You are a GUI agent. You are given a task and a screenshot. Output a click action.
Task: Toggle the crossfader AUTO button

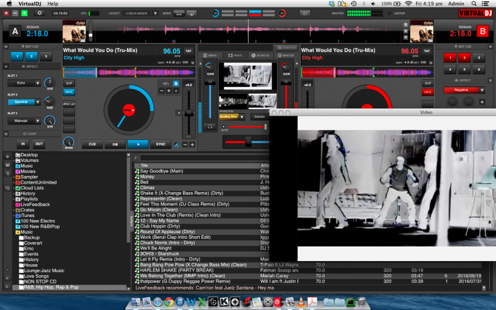pyautogui.click(x=224, y=127)
